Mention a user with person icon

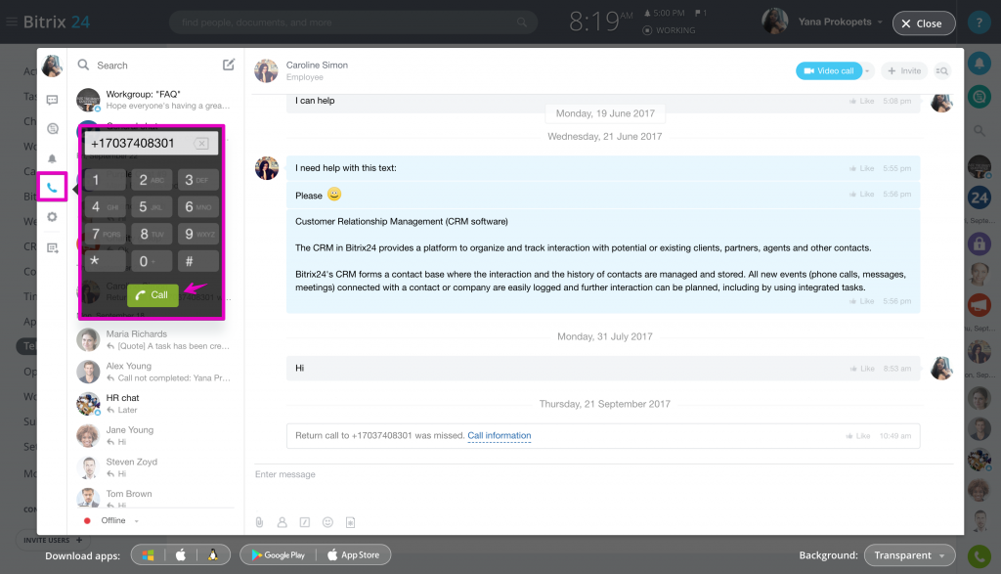coord(283,522)
